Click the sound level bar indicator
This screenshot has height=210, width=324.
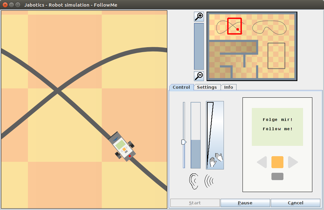pos(196,135)
